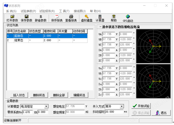Click the UC amplitude field
Viewport: 174px width, 125px height.
[108, 45]
